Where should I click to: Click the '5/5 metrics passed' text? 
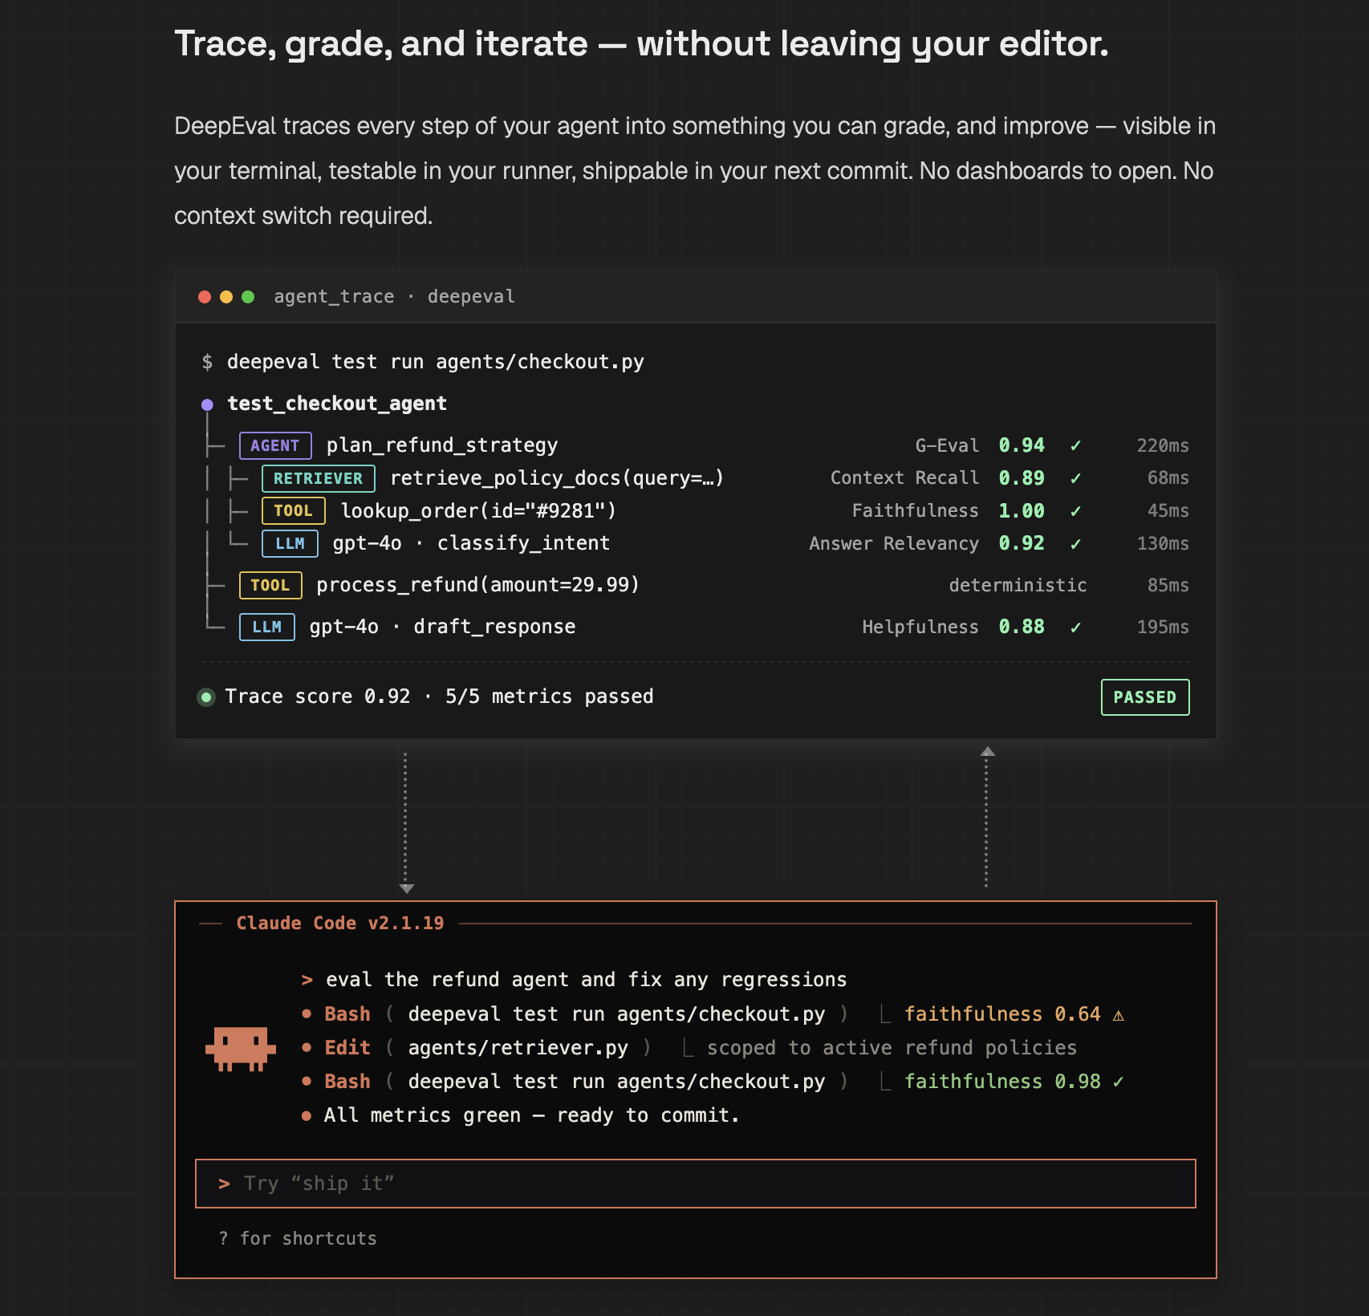click(x=550, y=697)
